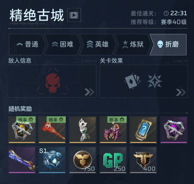Inspect the red flaming staff reward
Viewport: 194px width, 184px height.
click(x=52, y=130)
